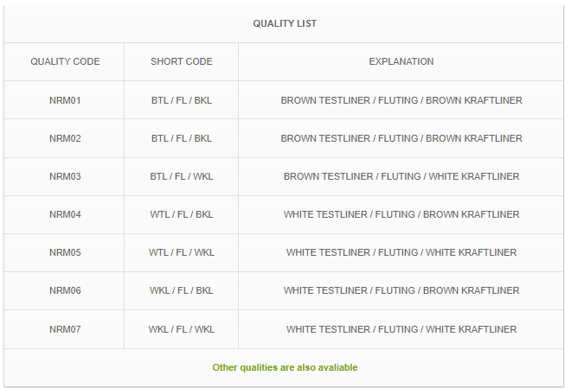This screenshot has height=388, width=565.
Task: Select the NRM01 quality code cell
Action: click(x=65, y=100)
